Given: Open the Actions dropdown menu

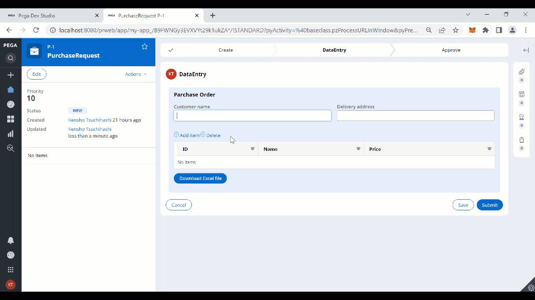Looking at the screenshot, I should pos(135,74).
